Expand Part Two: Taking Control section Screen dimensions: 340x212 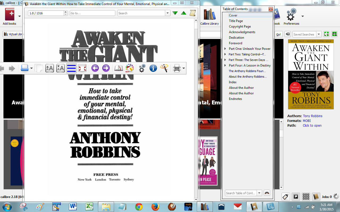(x=225, y=54)
